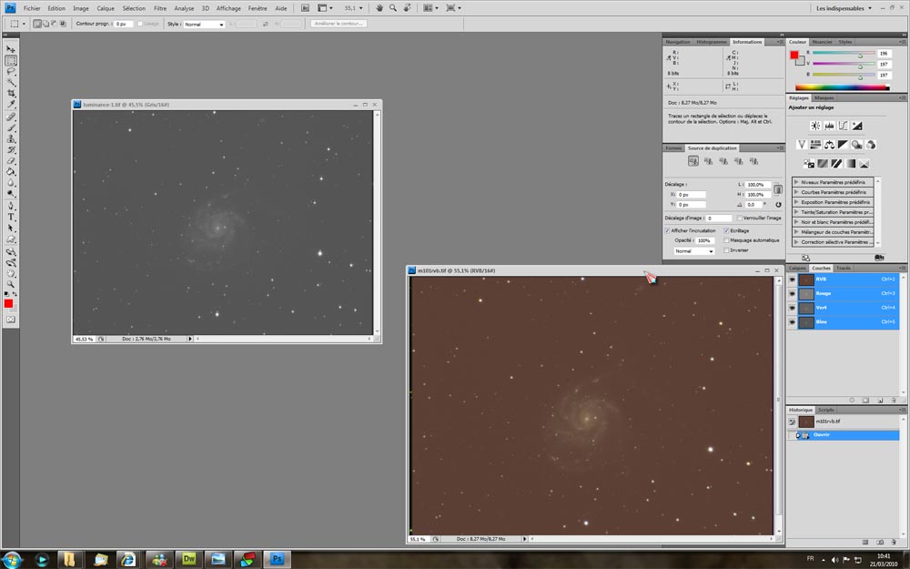Uncheck Afficher l'incrustation checkbox
The width and height of the screenshot is (910, 569).
(x=667, y=231)
